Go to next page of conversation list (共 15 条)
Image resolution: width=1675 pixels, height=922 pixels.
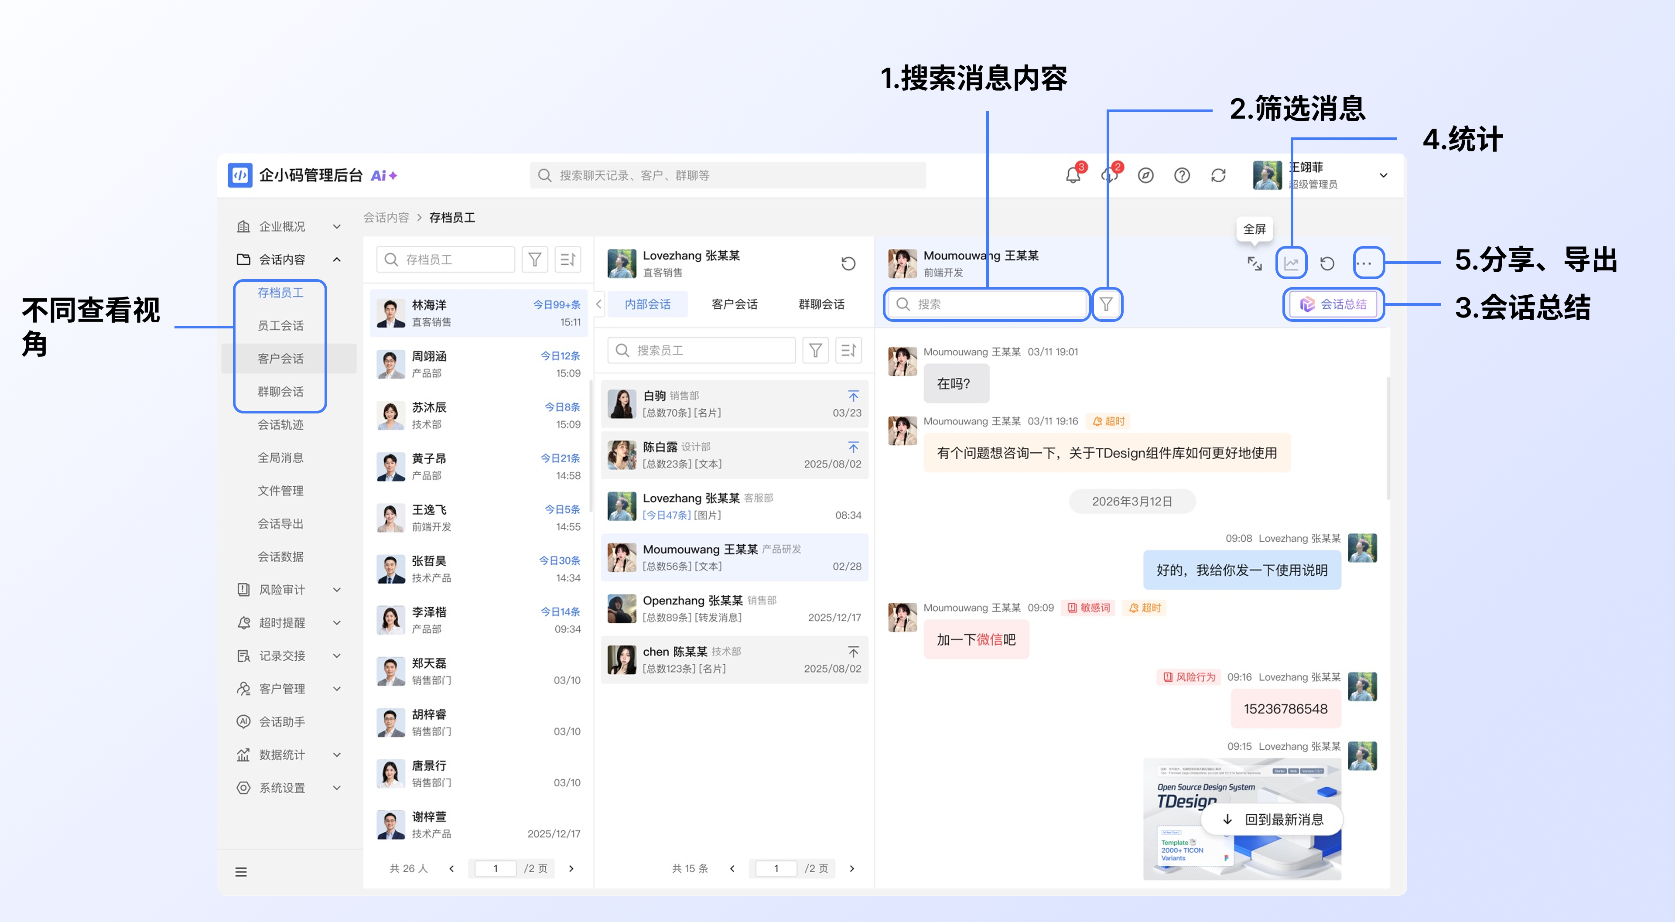pos(852,869)
